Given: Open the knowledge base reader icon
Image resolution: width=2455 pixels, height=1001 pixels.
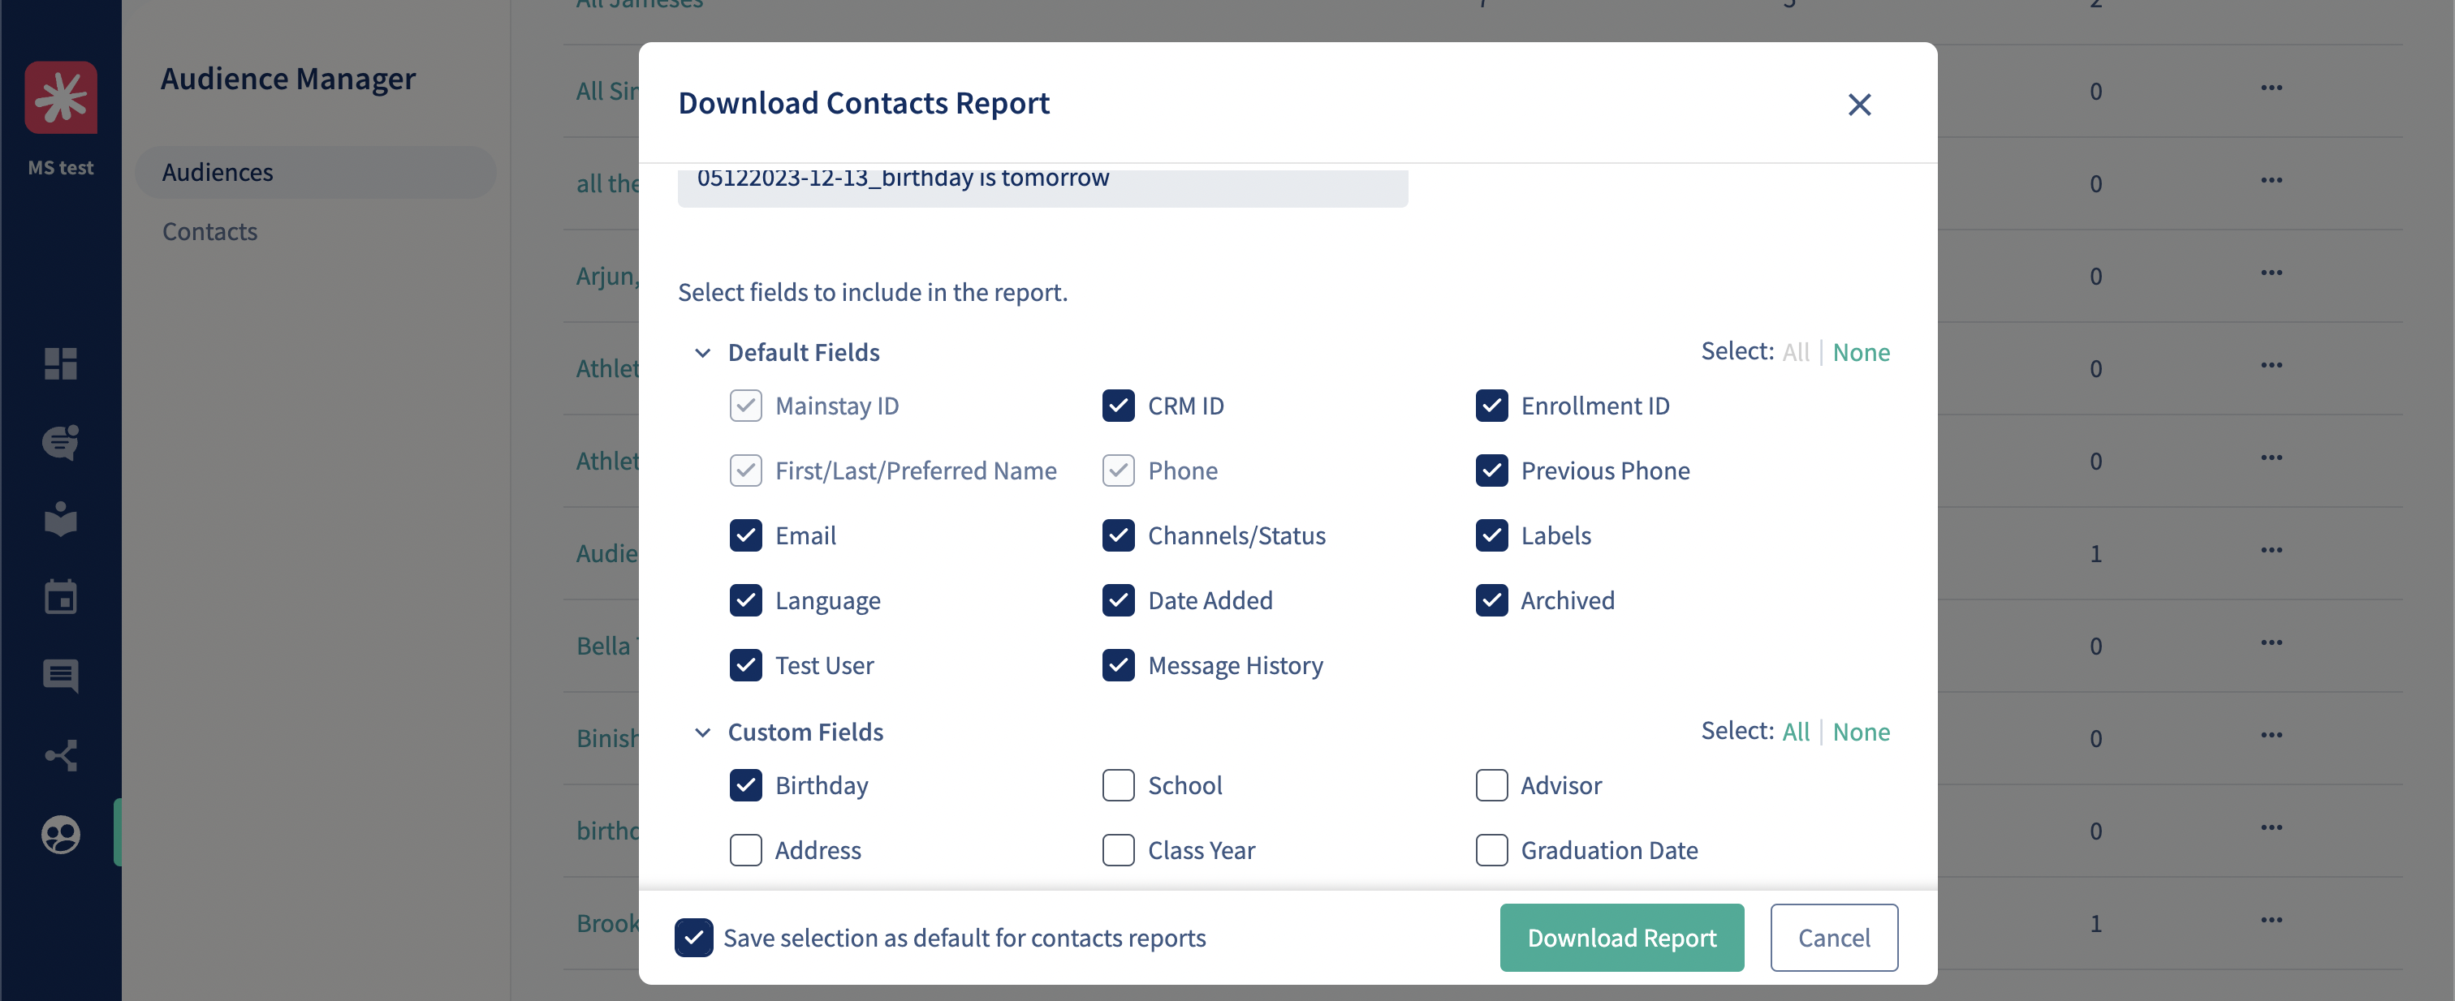Looking at the screenshot, I should [x=61, y=519].
